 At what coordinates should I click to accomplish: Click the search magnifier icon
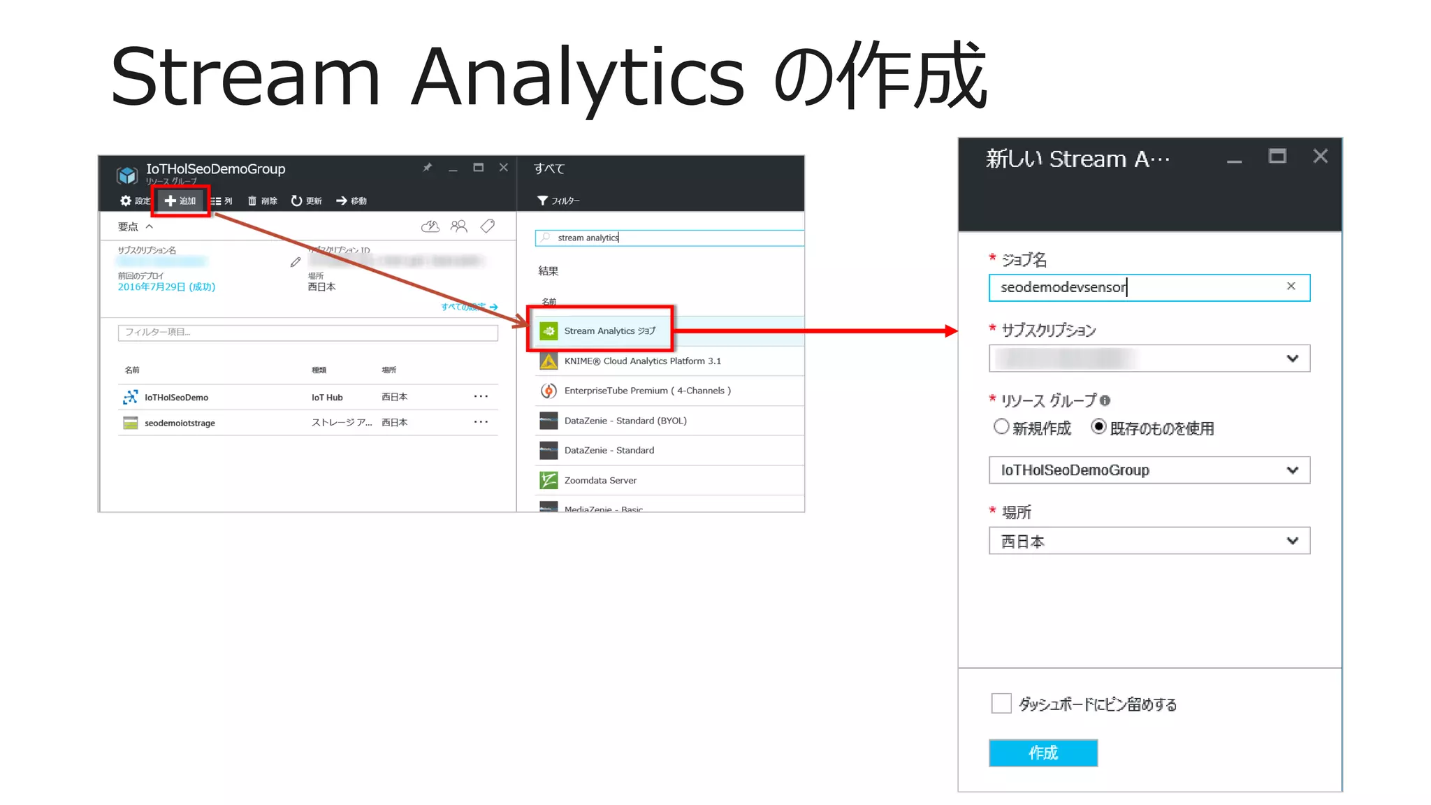pyautogui.click(x=546, y=238)
